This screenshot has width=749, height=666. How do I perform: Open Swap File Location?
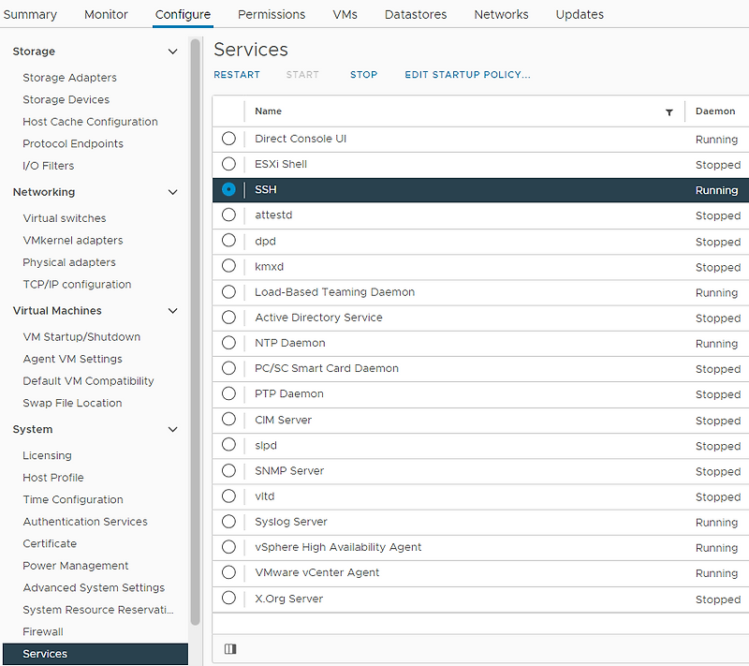tap(72, 402)
